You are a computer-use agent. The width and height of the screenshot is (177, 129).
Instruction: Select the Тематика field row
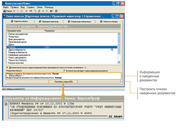(62, 37)
